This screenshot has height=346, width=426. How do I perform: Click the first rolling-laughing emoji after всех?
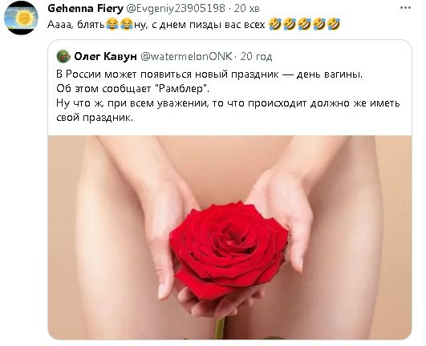[275, 24]
